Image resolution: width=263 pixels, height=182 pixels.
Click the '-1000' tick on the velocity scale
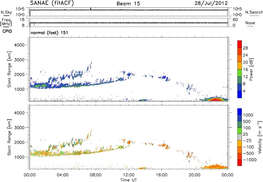tap(250, 160)
